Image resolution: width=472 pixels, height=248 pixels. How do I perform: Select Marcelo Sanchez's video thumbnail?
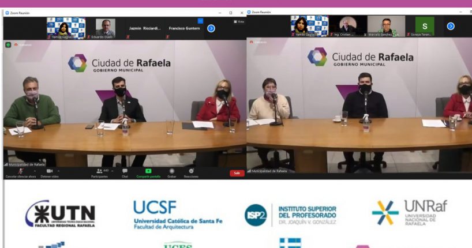tap(387, 26)
